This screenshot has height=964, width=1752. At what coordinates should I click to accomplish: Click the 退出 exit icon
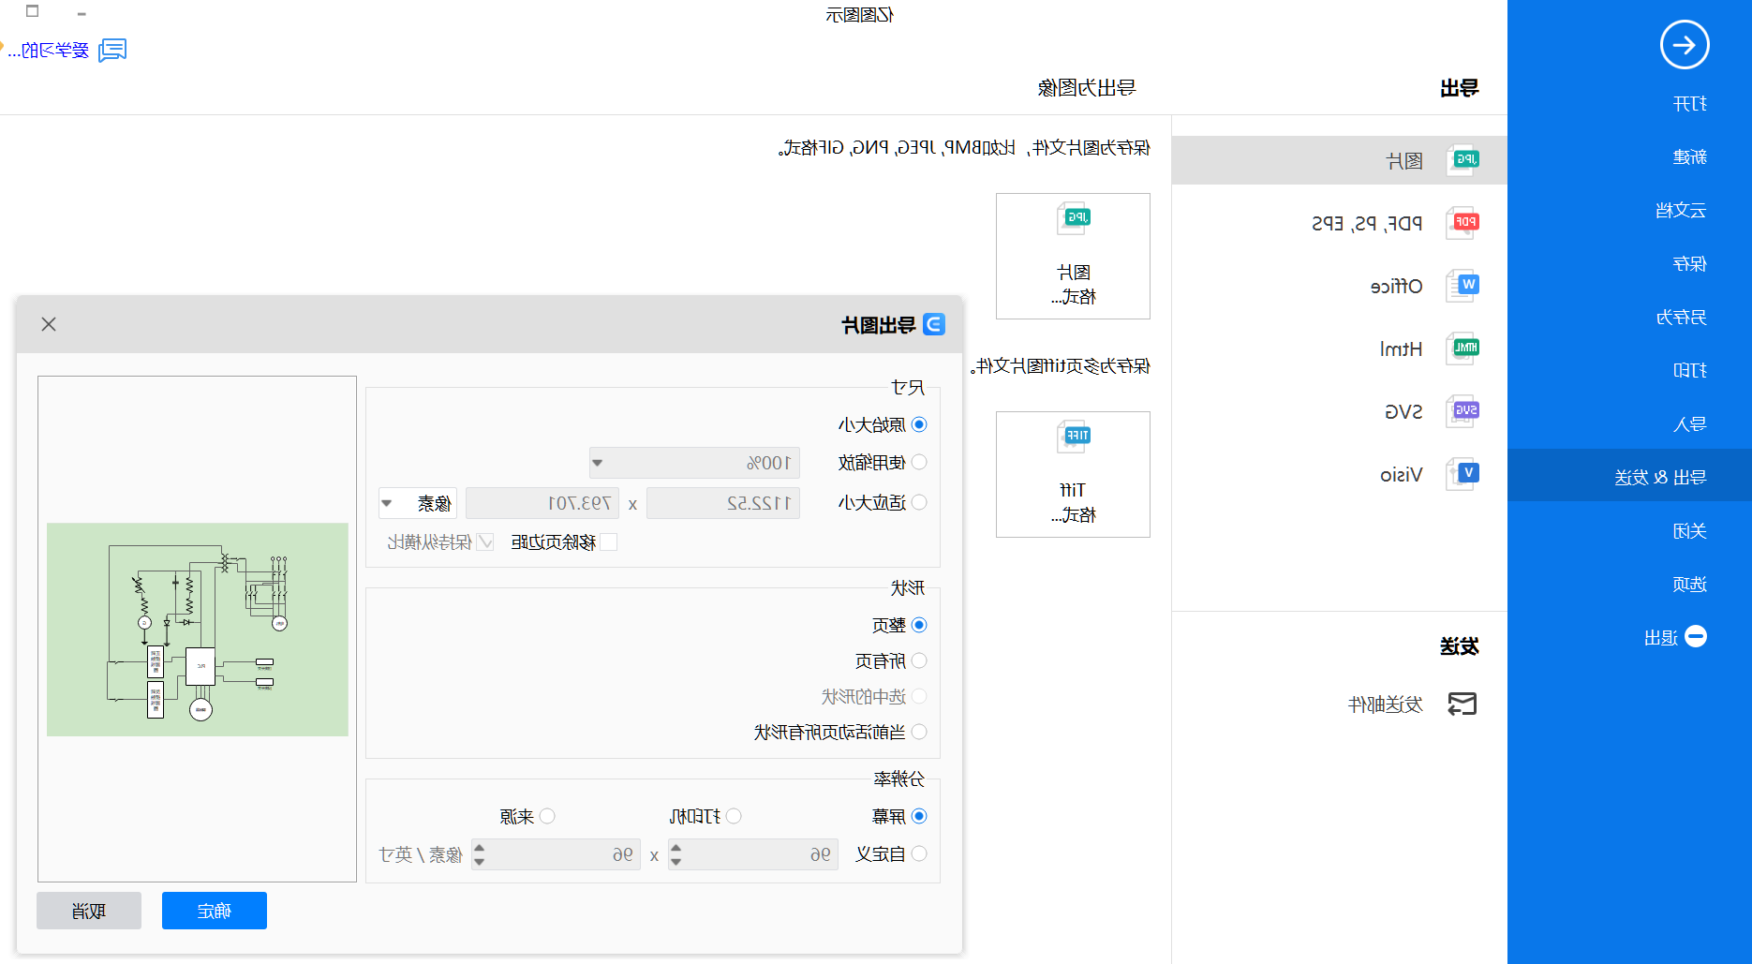(1696, 637)
